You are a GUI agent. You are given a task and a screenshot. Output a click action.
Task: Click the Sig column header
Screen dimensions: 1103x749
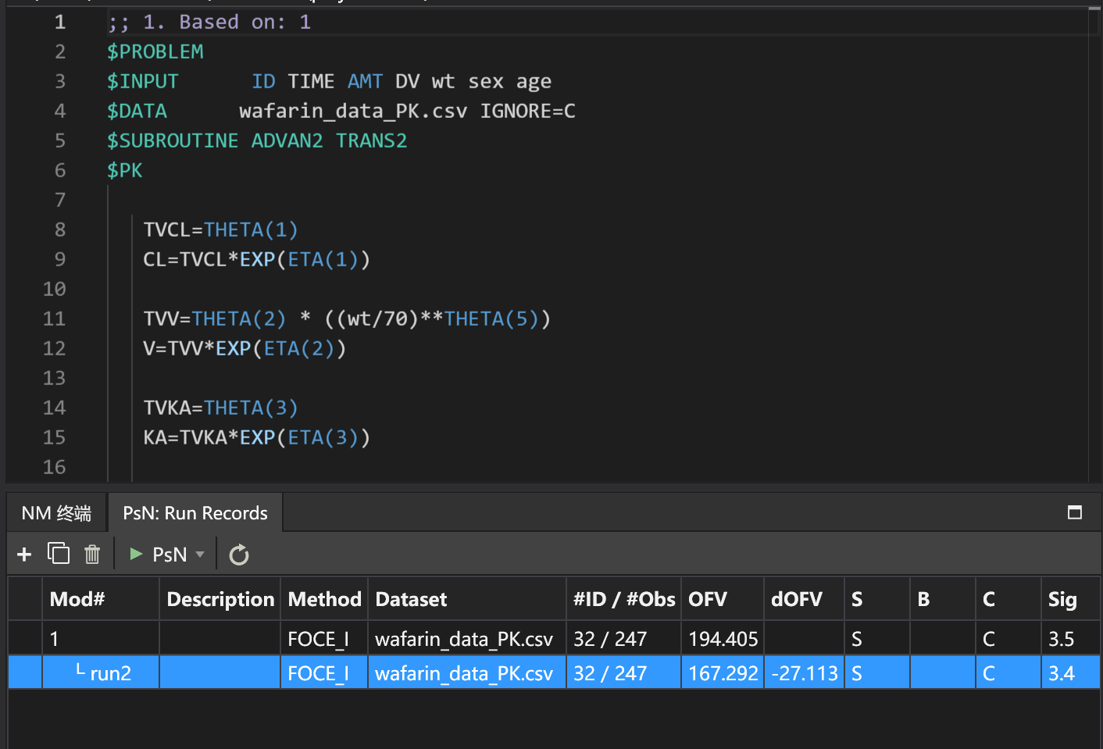click(x=1062, y=599)
